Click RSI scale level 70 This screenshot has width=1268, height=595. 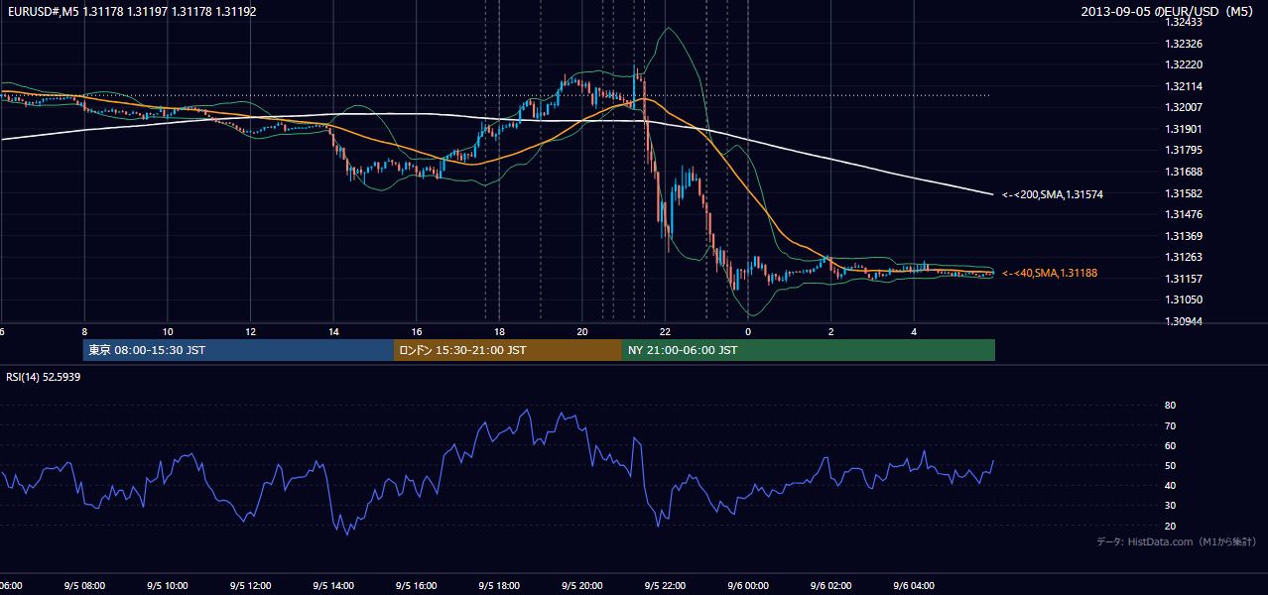(x=1171, y=425)
